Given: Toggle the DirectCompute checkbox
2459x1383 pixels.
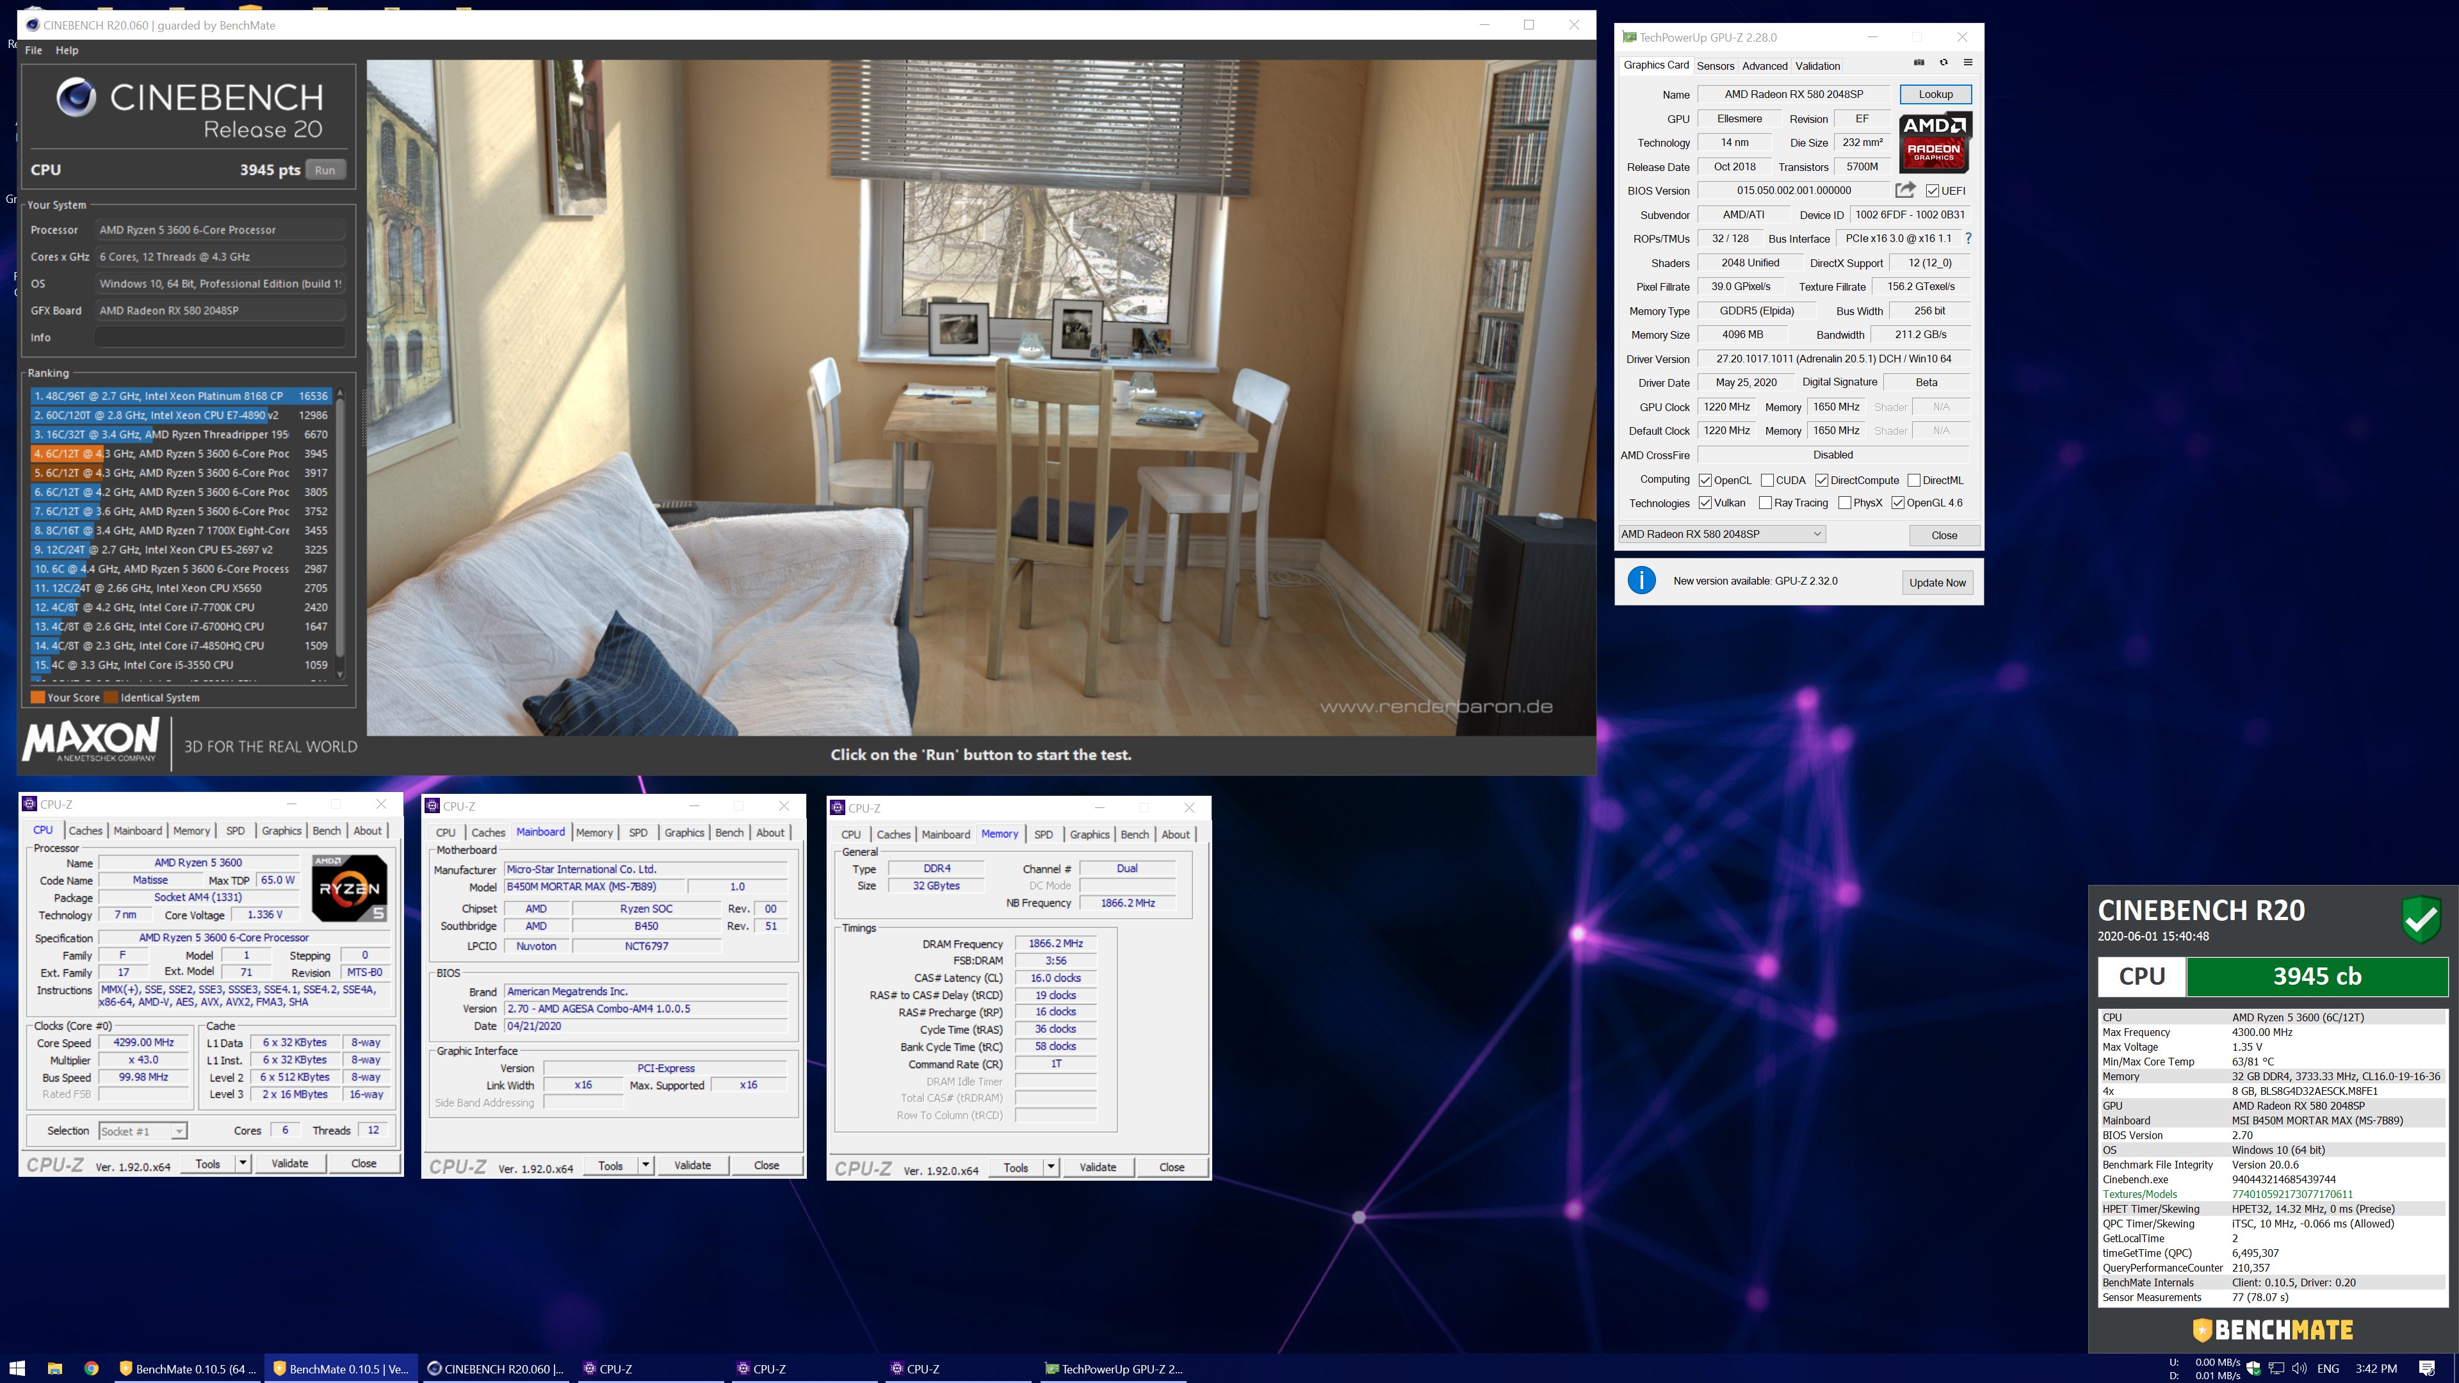Looking at the screenshot, I should point(1821,480).
